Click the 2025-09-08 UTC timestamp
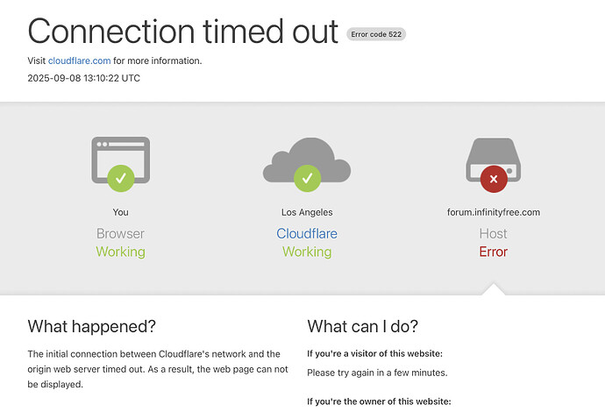The width and height of the screenshot is (605, 412). coord(83,78)
